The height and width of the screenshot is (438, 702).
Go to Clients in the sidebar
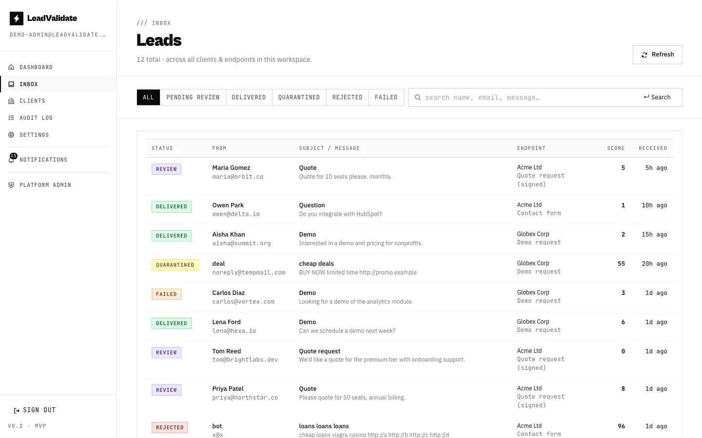click(x=58, y=101)
